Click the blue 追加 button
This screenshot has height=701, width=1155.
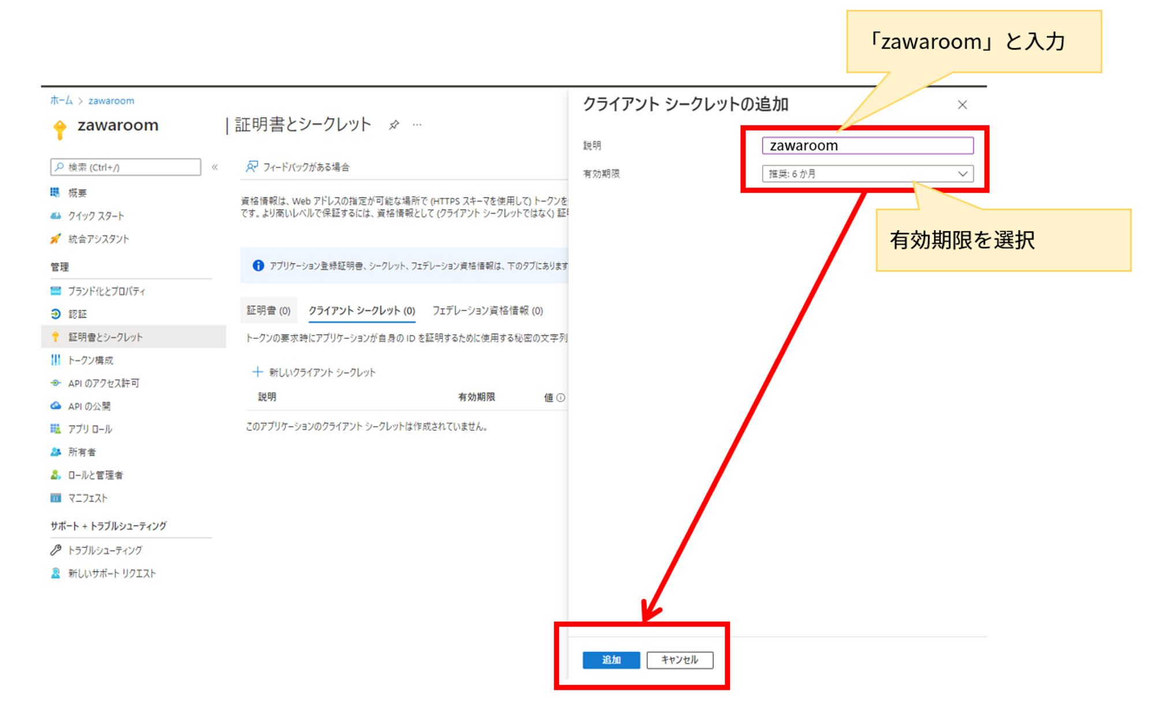(611, 660)
